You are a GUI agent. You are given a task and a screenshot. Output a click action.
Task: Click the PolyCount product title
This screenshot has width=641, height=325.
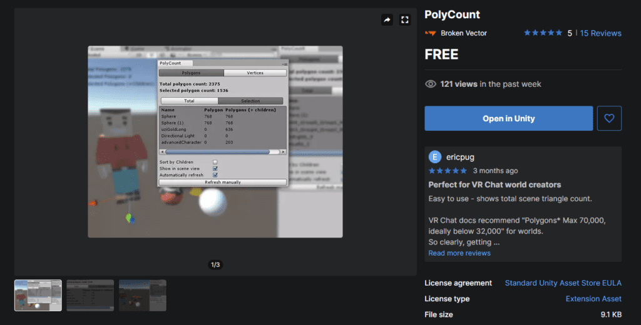click(452, 15)
